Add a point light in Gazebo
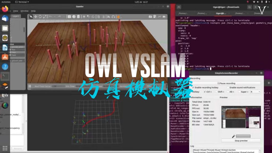The width and height of the screenshot is (272, 153). click(x=84, y=17)
